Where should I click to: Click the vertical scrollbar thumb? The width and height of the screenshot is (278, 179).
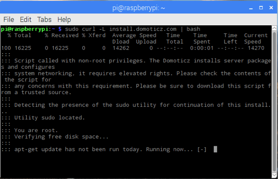274,101
